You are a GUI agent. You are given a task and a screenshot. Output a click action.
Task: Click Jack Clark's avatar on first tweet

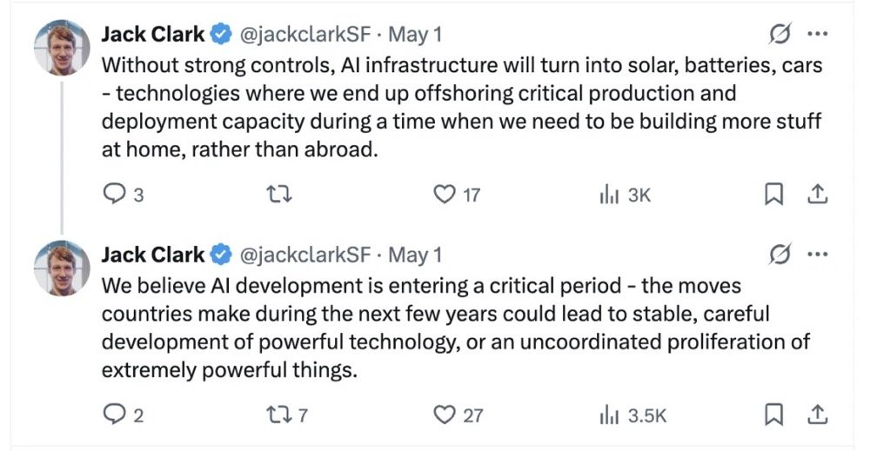(62, 48)
